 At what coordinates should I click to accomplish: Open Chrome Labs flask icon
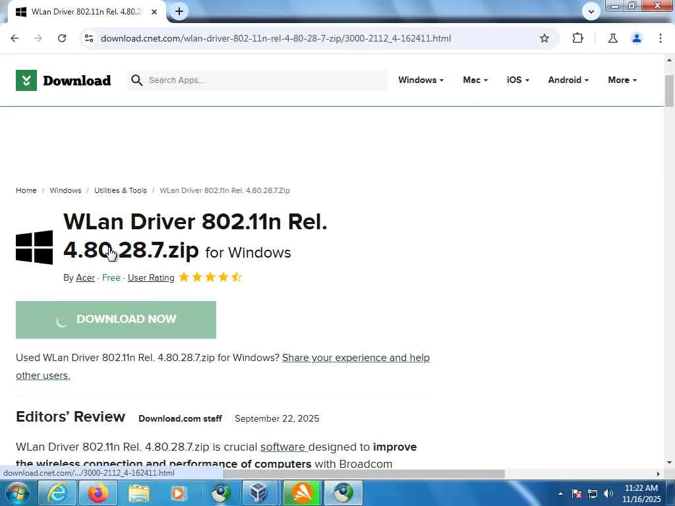click(x=612, y=38)
